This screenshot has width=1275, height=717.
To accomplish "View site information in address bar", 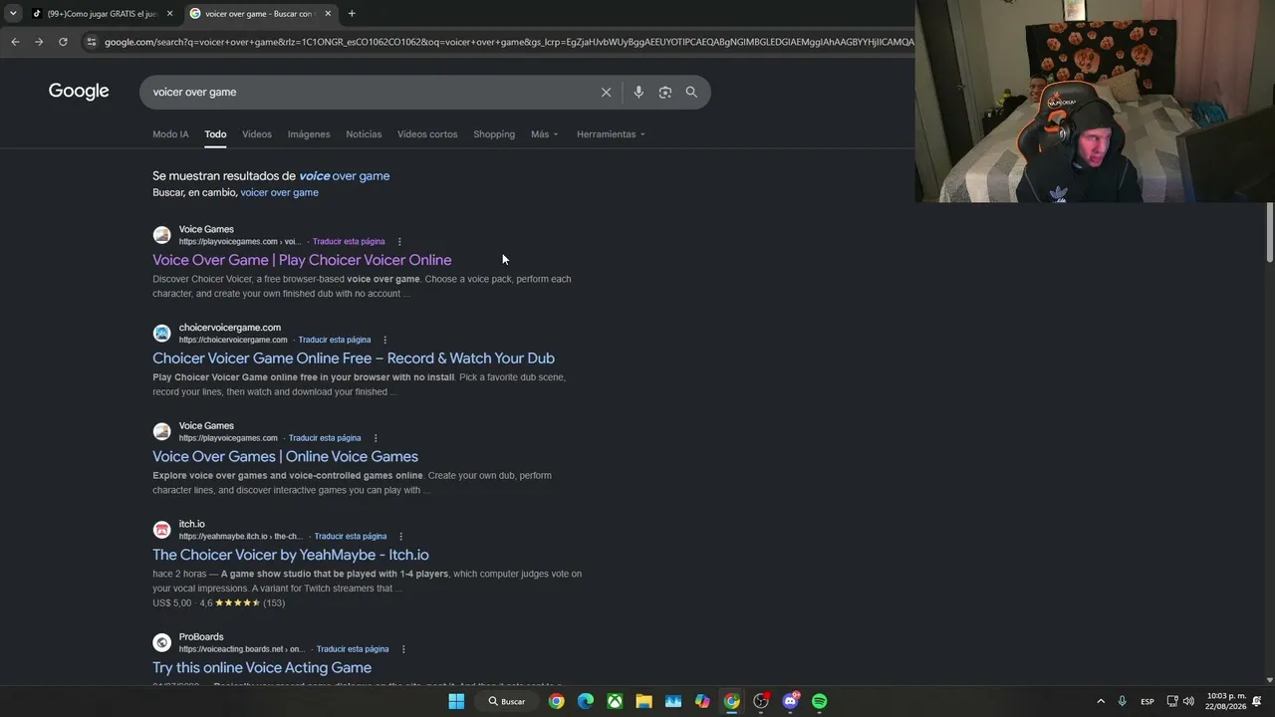I will coord(92,42).
